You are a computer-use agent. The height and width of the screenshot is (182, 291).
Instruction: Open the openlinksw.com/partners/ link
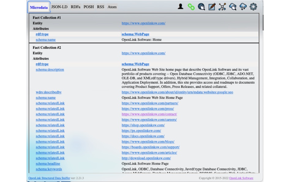150,103
